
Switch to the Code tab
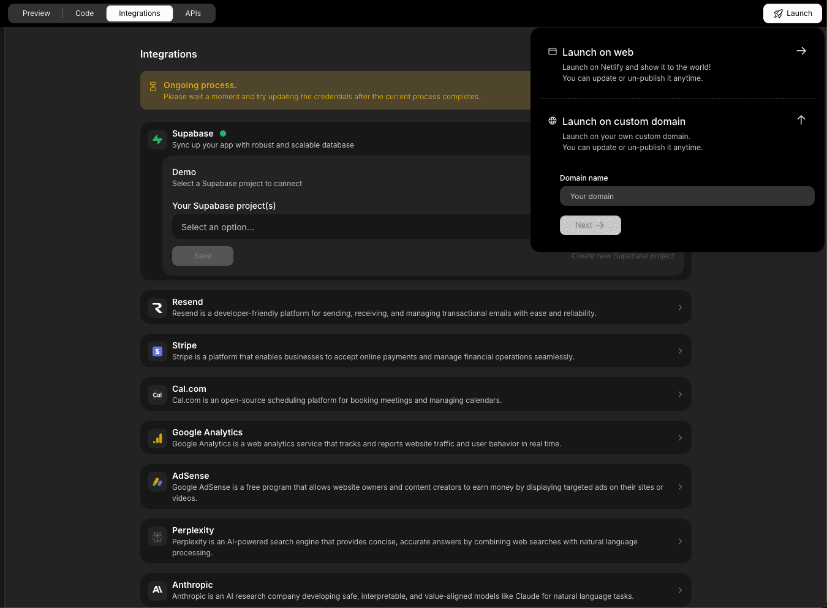[x=85, y=13]
